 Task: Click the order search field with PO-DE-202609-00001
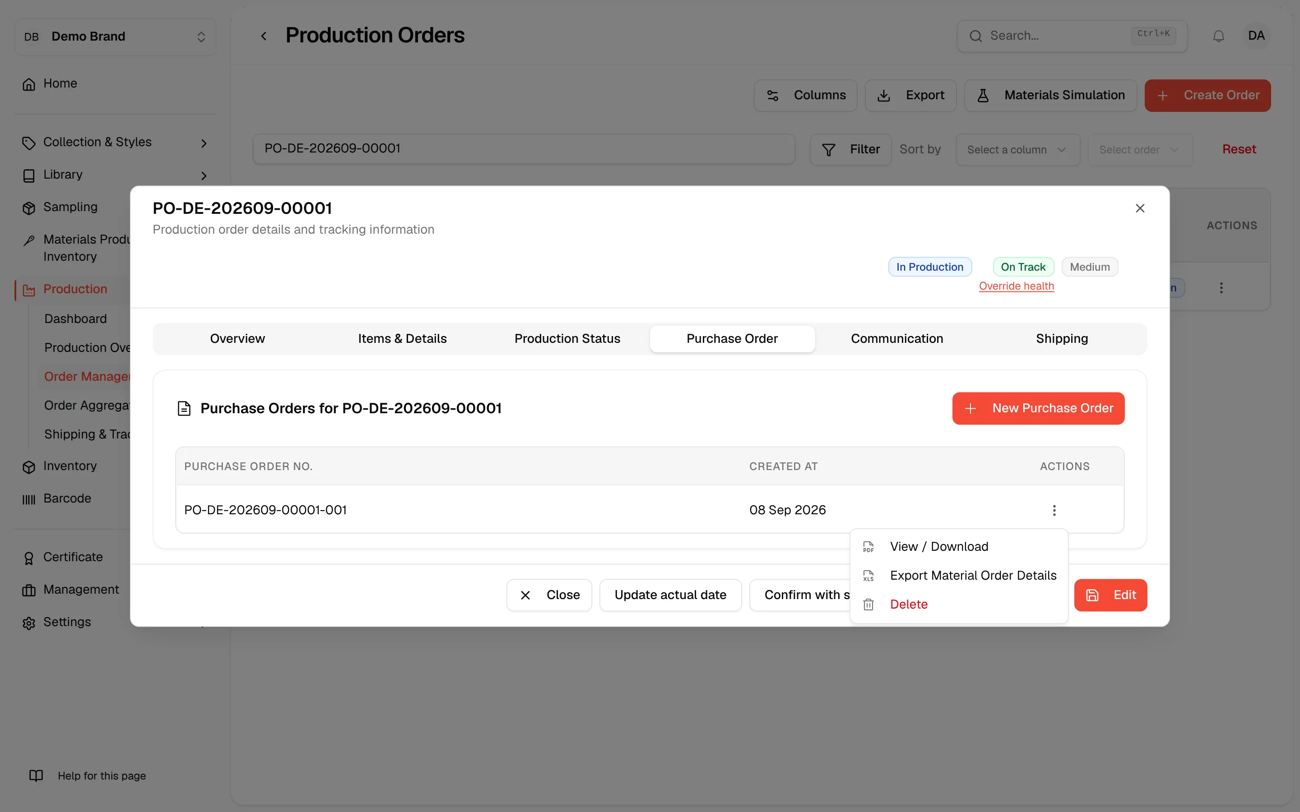[x=524, y=149]
